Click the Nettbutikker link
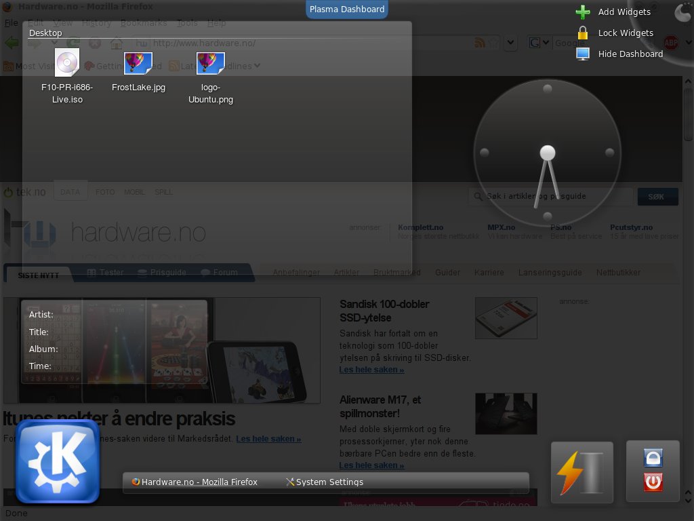The height and width of the screenshot is (521, 694). coord(618,273)
